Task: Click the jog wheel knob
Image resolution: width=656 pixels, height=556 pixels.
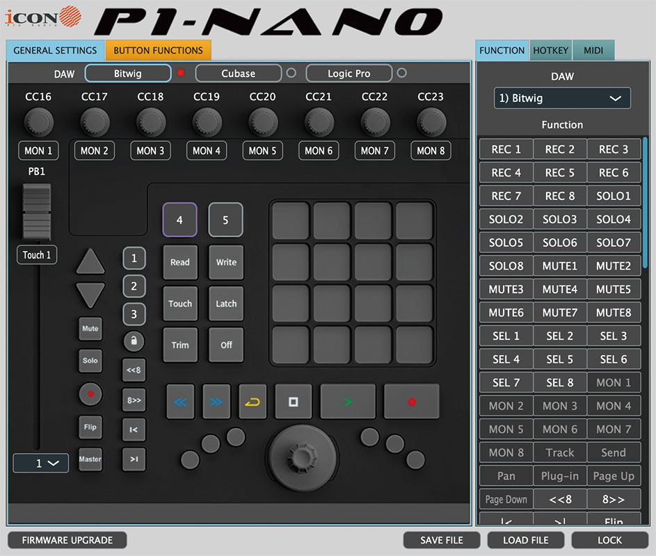Action: (302, 458)
